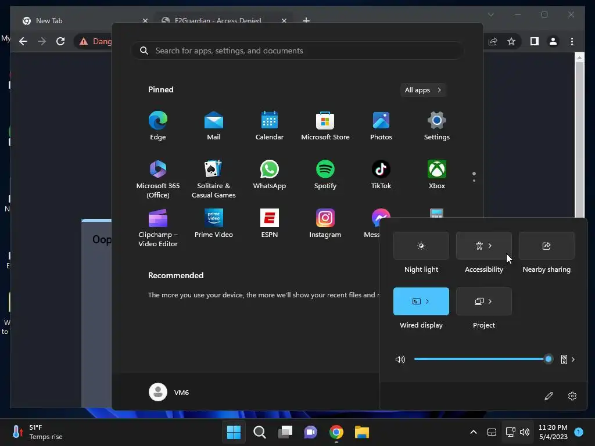Open the tray network display icon

point(510,432)
